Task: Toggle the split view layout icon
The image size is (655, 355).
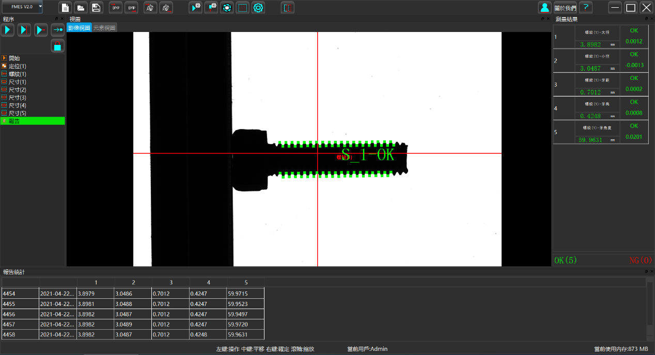Action: [x=287, y=7]
